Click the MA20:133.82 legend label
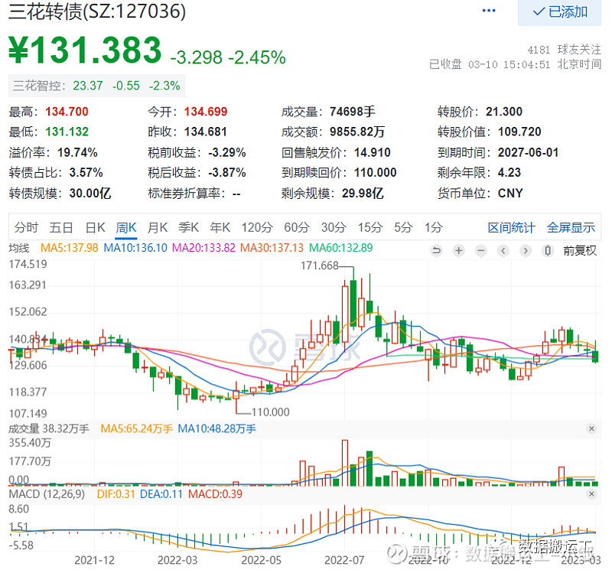The width and height of the screenshot is (612, 573). point(203,248)
